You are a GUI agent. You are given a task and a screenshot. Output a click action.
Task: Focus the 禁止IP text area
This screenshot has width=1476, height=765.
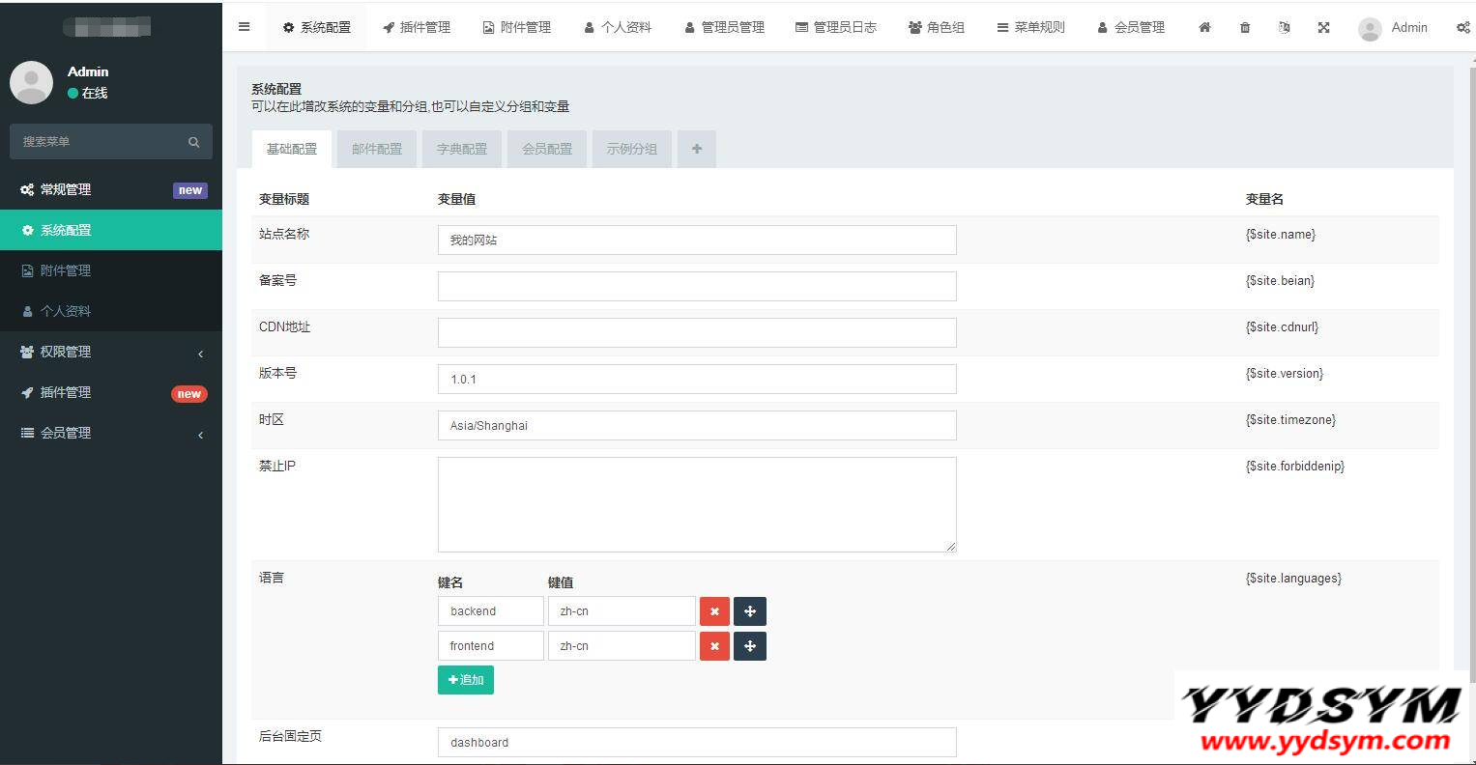[696, 504]
